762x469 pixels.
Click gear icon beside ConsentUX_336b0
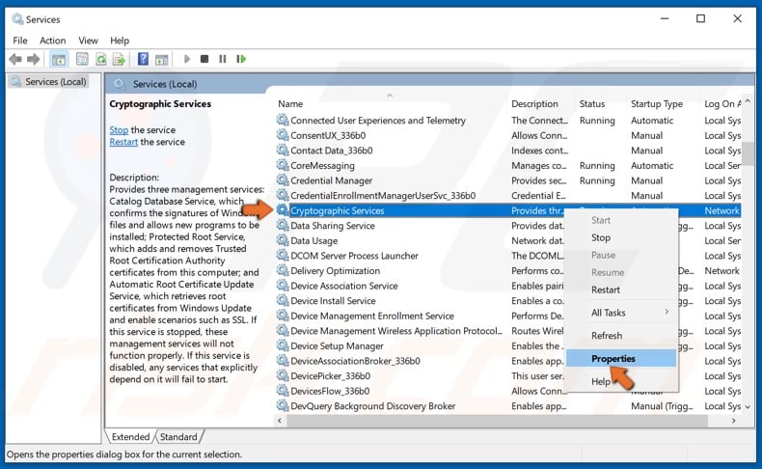[x=283, y=135]
